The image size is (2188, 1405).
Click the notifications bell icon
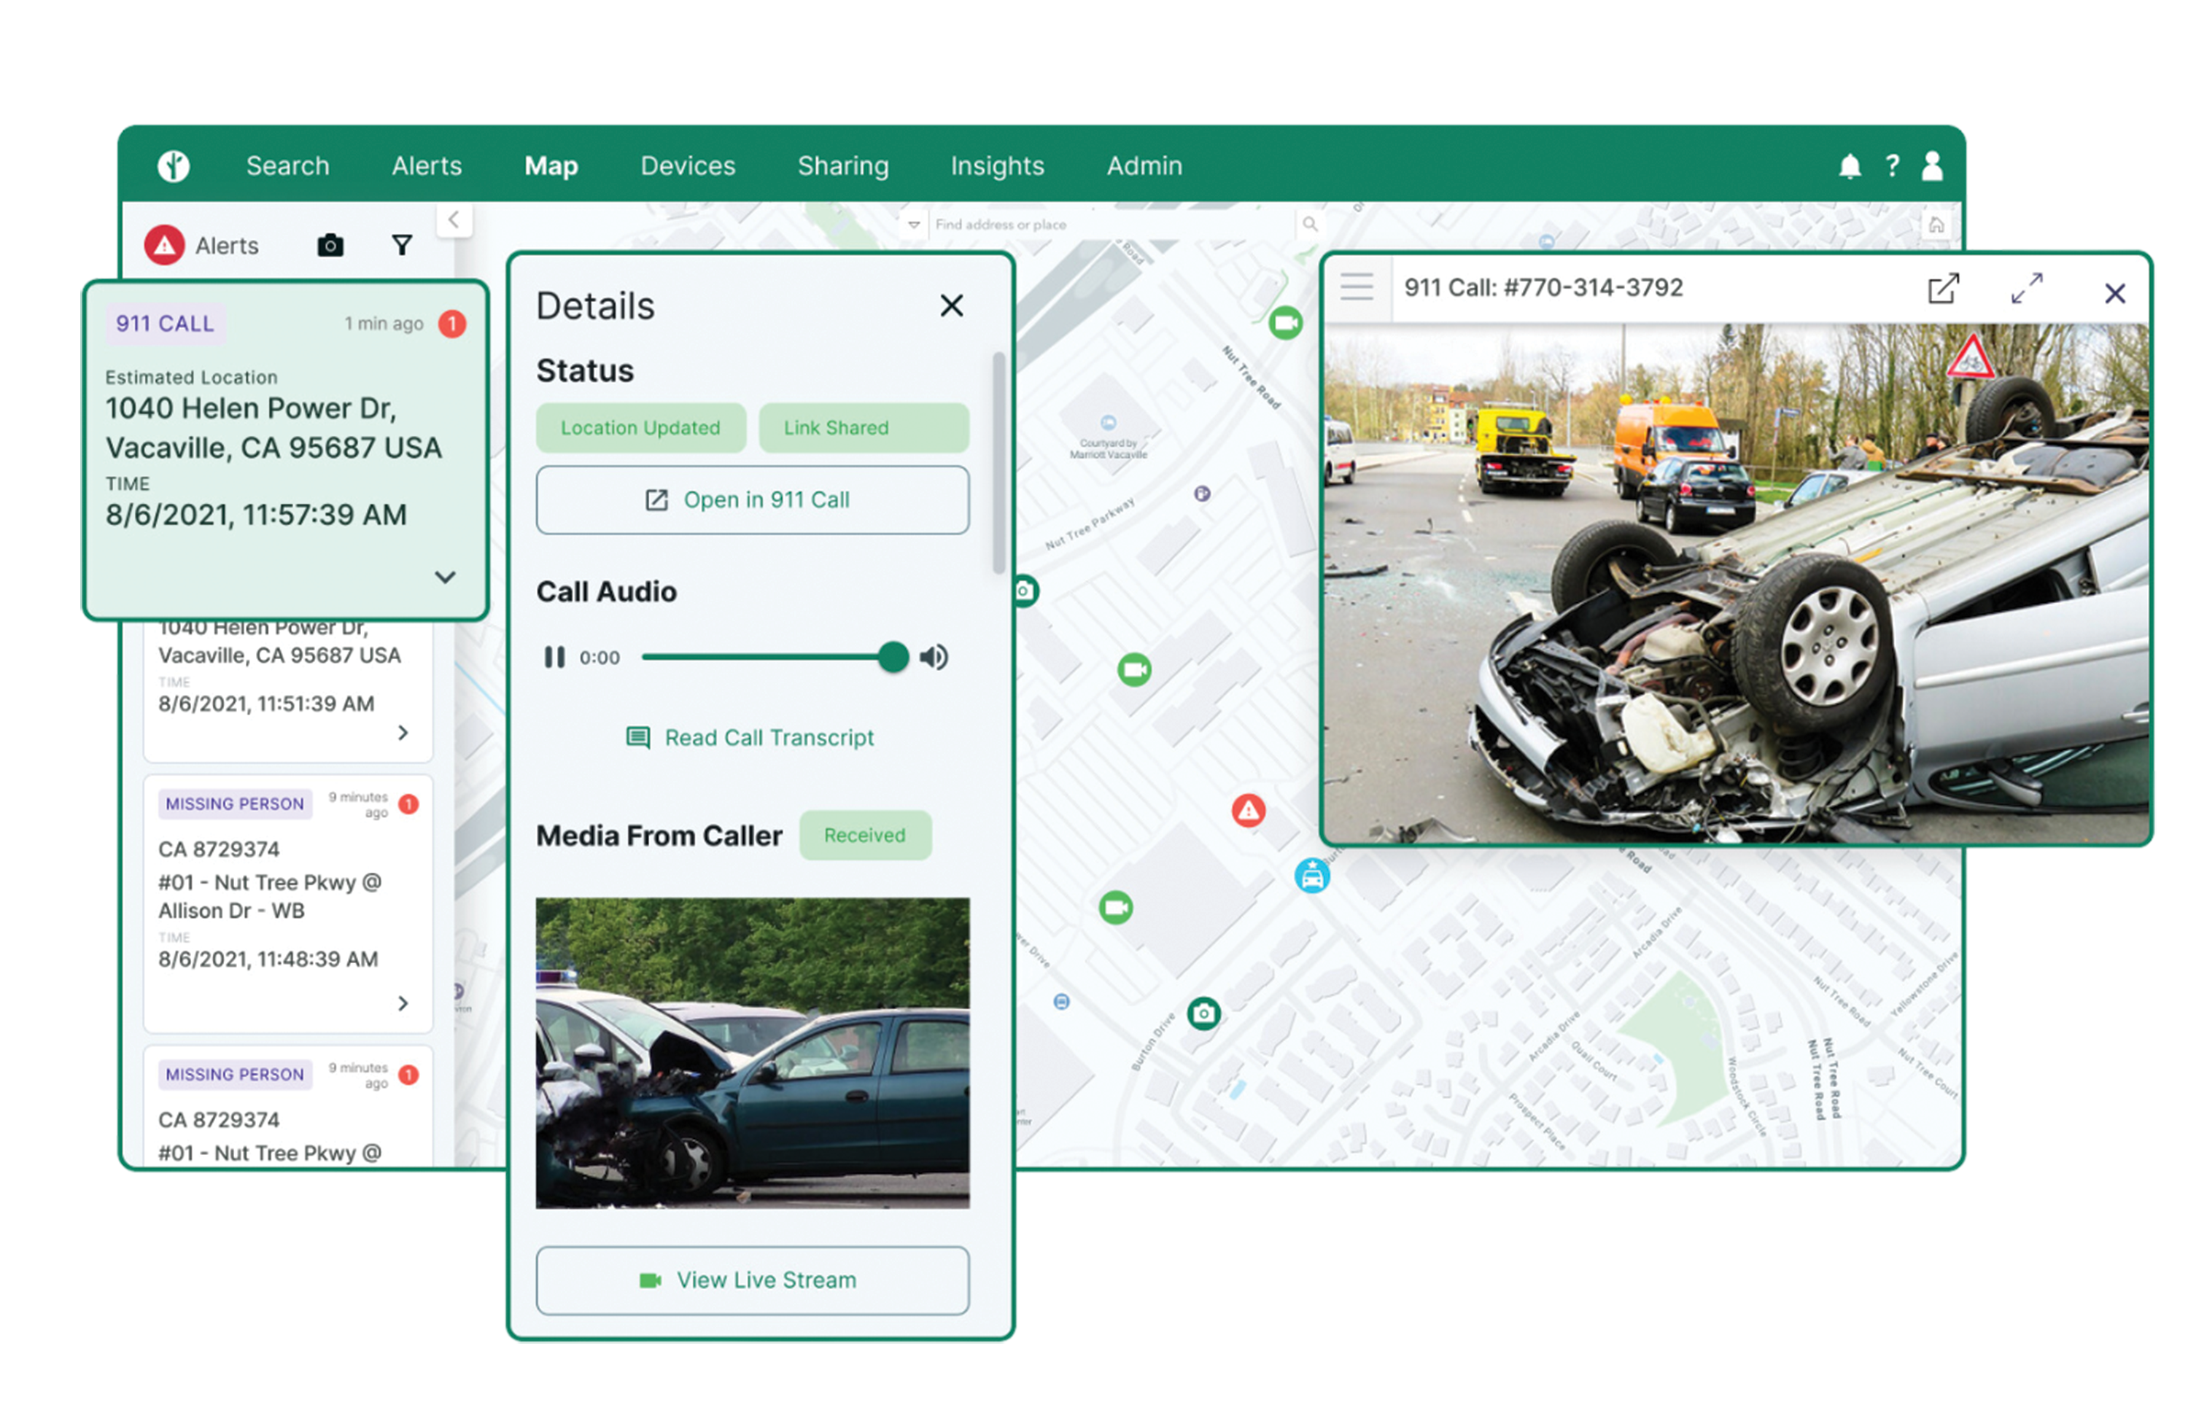[1849, 167]
